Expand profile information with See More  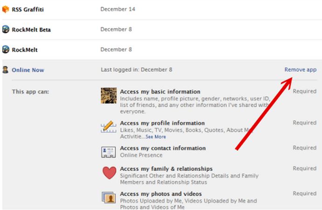tap(155, 137)
